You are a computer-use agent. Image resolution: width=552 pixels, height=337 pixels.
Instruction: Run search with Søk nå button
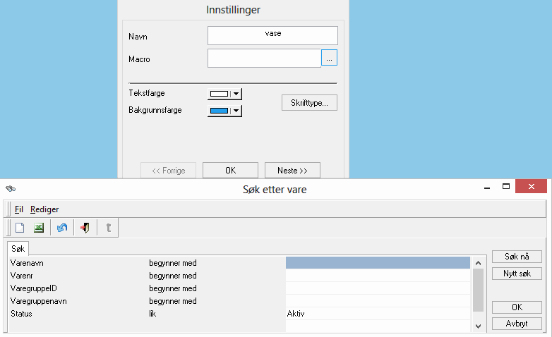point(517,257)
